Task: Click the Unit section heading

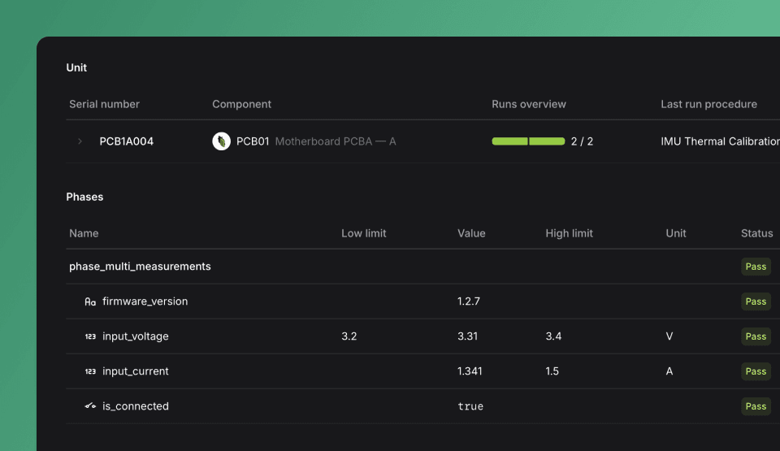Action: [x=76, y=67]
